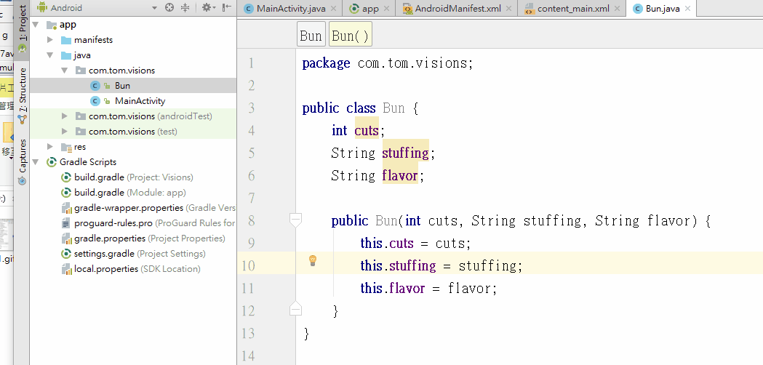Close the MainActivity.java tab
Image resolution: width=763 pixels, height=365 pixels.
click(333, 9)
